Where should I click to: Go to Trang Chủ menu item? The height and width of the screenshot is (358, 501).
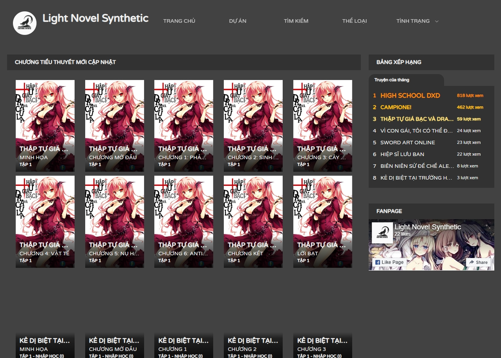coord(179,21)
